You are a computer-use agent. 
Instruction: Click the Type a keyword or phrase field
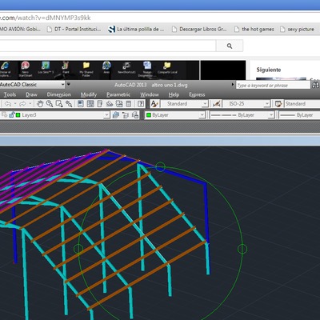tap(273, 86)
